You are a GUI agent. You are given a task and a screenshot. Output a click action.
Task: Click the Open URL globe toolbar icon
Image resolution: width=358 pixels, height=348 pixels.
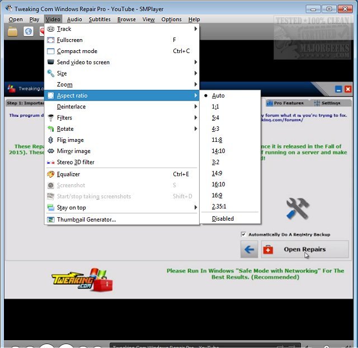29,31
